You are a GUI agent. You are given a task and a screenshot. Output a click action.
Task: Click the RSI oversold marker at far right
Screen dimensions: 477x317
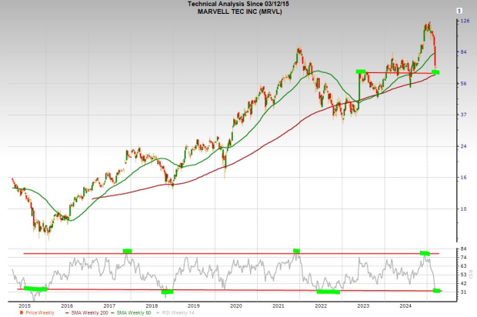click(437, 290)
